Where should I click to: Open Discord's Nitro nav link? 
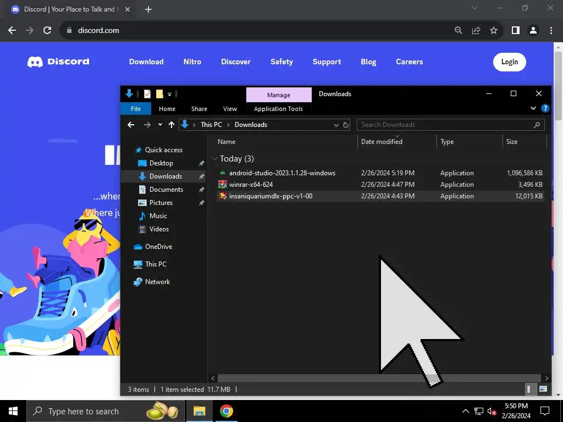[192, 62]
